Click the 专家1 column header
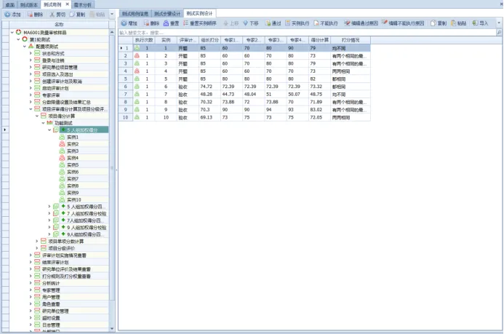 pyautogui.click(x=231, y=40)
